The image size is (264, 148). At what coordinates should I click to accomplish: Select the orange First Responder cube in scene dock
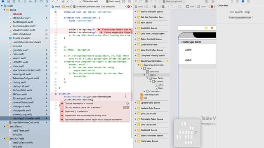pyautogui.click(x=212, y=28)
